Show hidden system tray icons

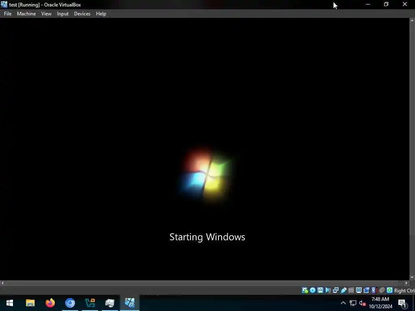tap(343, 303)
